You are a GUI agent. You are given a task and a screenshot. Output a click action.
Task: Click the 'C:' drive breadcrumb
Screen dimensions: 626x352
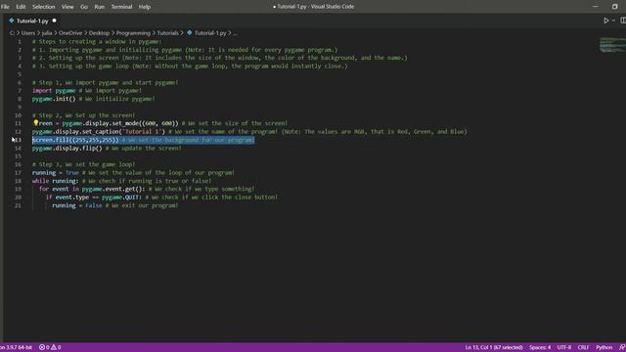click(13, 33)
